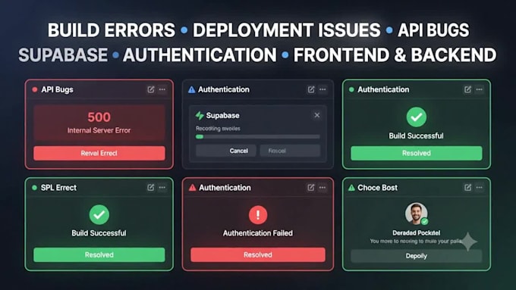516x290 pixels.
Task: Open the more options menu on API Bugs card
Action: point(162,89)
